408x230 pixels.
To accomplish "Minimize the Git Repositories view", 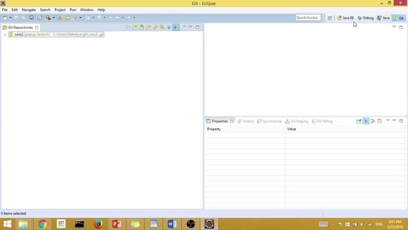I will [191, 27].
